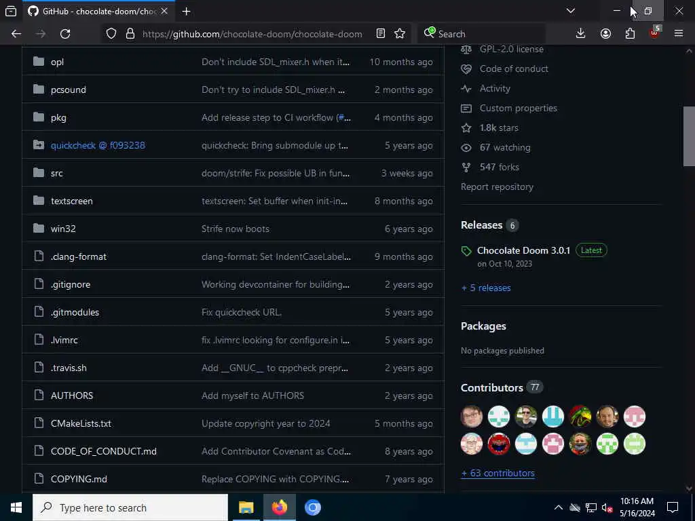Open the Windows Start menu
The width and height of the screenshot is (695, 521).
point(16,507)
